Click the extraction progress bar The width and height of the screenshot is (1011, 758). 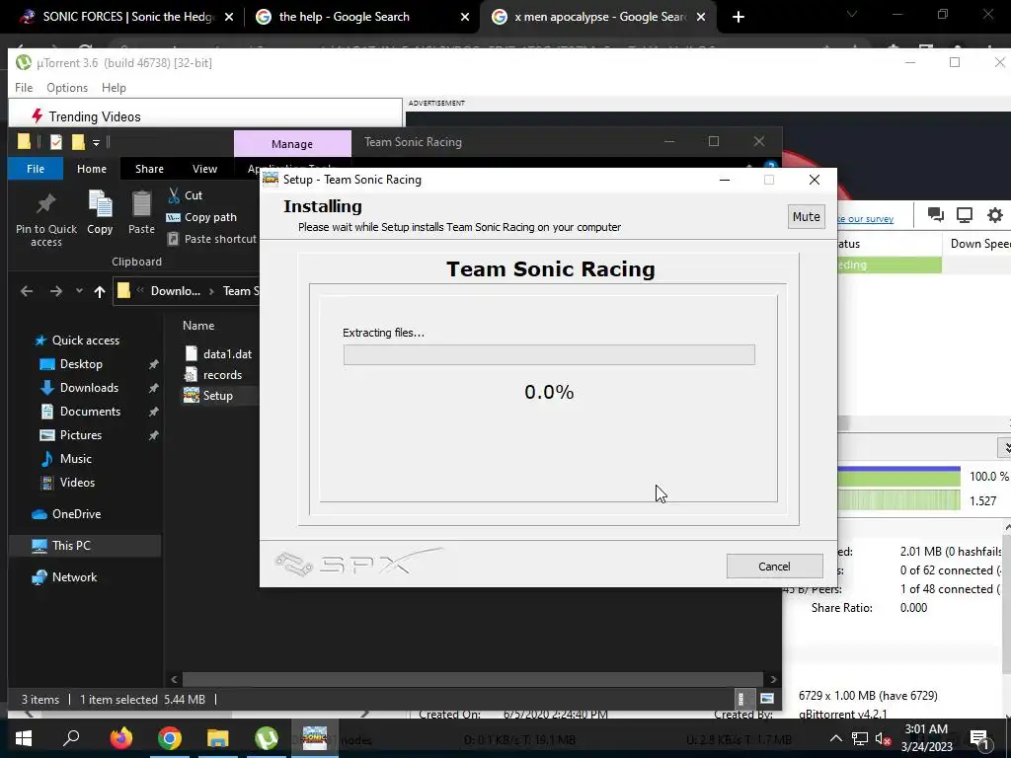coord(549,354)
